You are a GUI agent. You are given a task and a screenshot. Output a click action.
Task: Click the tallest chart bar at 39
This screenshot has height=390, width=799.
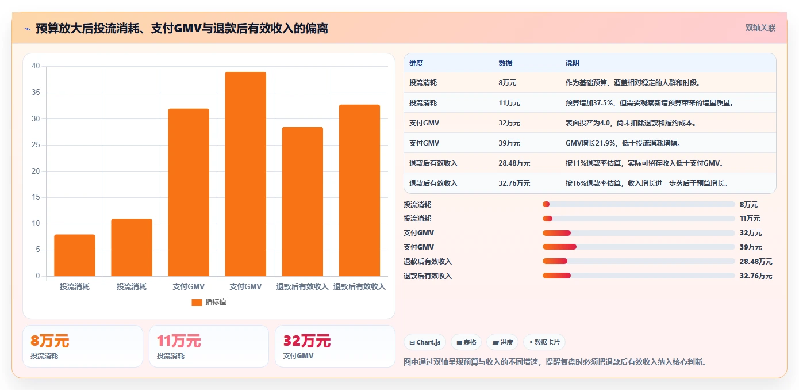pyautogui.click(x=245, y=174)
